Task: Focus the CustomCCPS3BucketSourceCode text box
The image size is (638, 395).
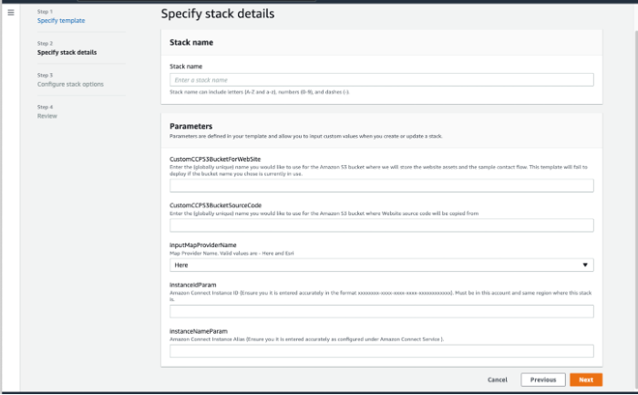Action: point(381,225)
